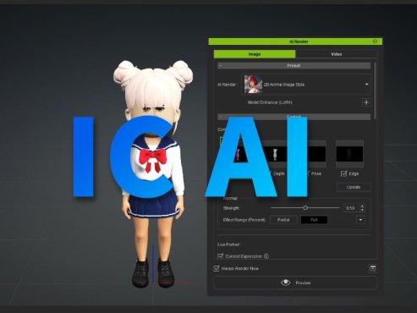Open the Effect Range dropdown arrow

360,220
